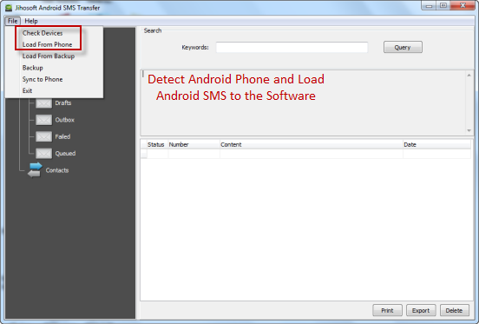
Task: Click the empty row selector cell in table
Action: click(144, 154)
